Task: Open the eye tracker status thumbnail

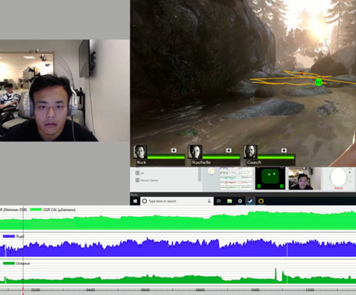Action: (x=271, y=179)
